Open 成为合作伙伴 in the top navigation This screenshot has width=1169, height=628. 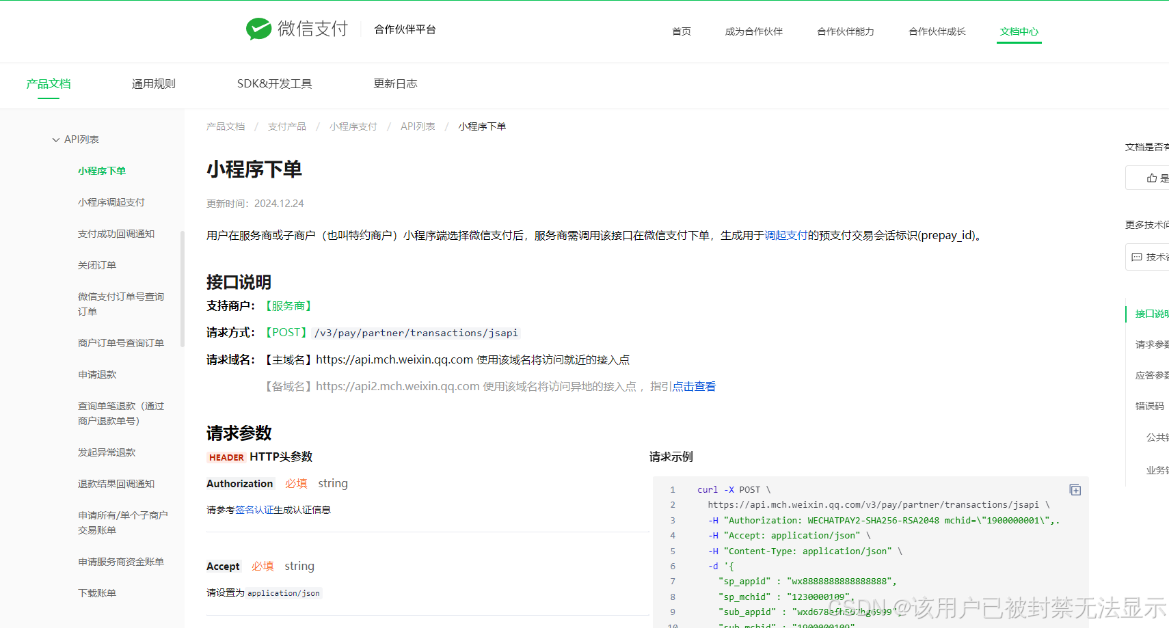point(754,31)
